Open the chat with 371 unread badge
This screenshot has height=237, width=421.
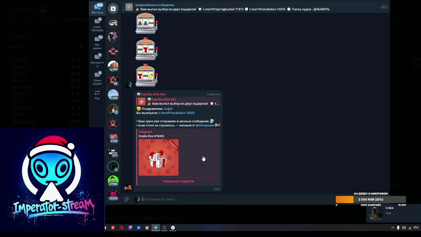[113, 152]
